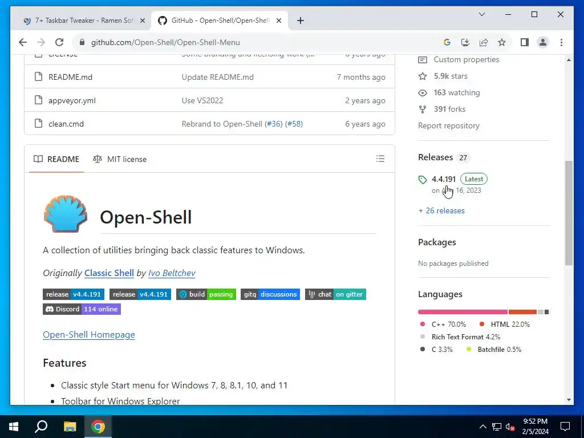Screen dimensions: 584x438
Task: Click Report repository
Action: tap(449, 126)
